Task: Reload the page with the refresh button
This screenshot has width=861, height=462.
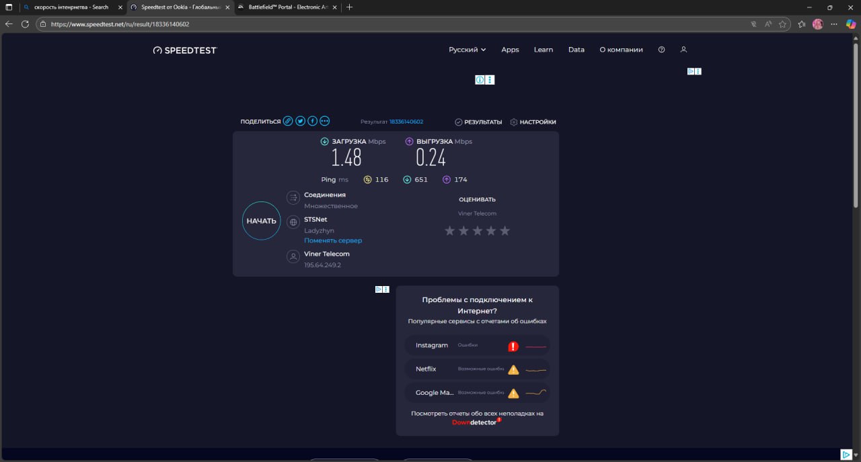Action: [25, 24]
